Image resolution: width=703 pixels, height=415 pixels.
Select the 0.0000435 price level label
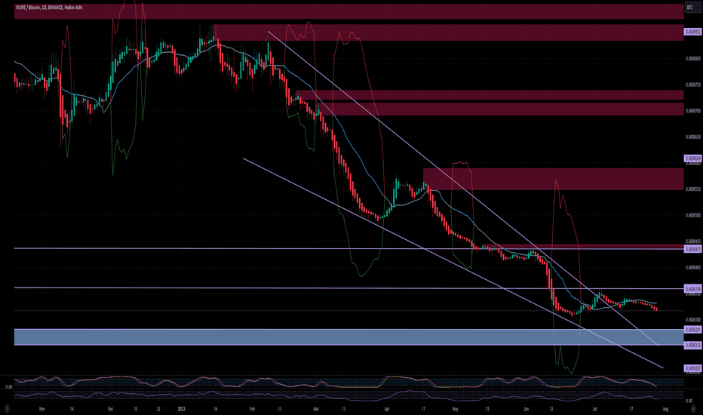[x=692, y=249]
